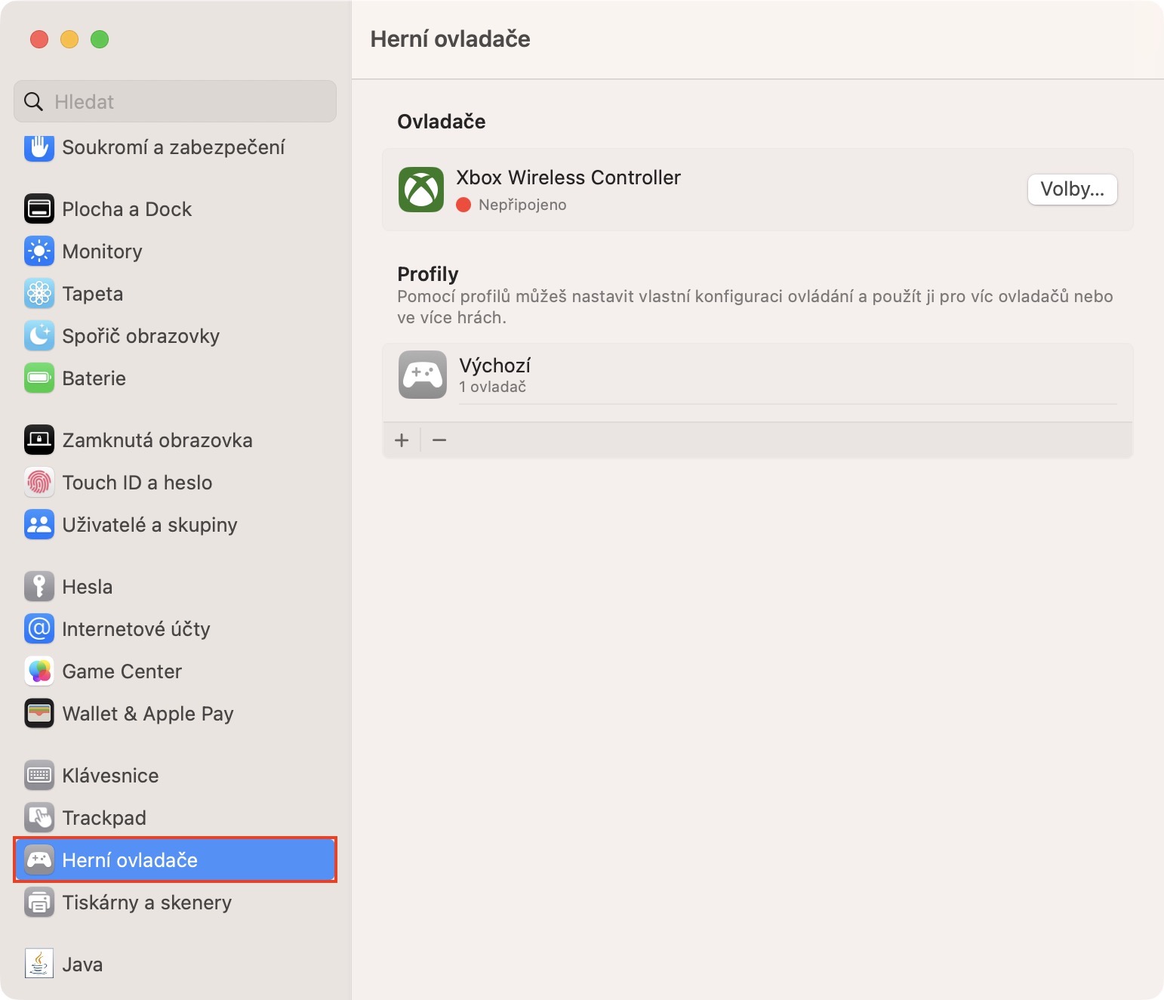This screenshot has width=1164, height=1000.
Task: Remove profile with minus button
Action: 439,440
